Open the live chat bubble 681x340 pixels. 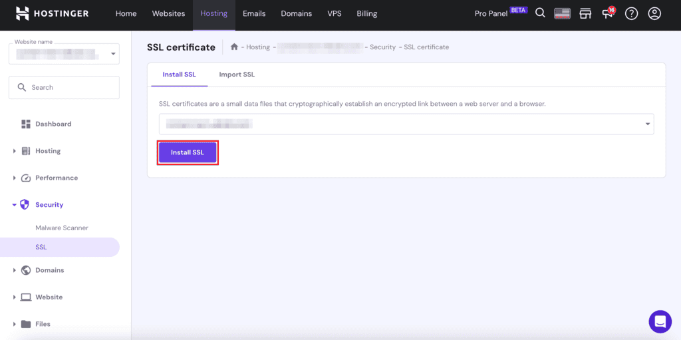point(660,321)
